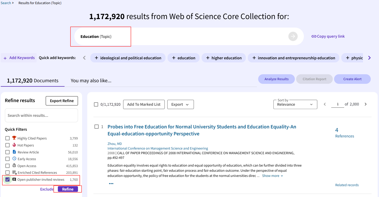Image resolution: width=379 pixels, height=197 pixels.
Task: Click the Copy query link icon
Action: coord(314,36)
